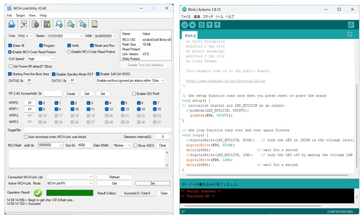Click the Refresh button for WCH-Link list
364x219 pixels.
pyautogui.click(x=115, y=177)
